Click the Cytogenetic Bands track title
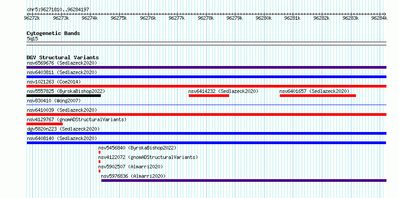Viewport: 399px width, 198px height. [x=53, y=33]
